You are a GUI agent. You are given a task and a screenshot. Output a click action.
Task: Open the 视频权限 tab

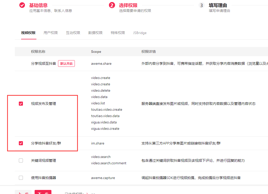28,33
